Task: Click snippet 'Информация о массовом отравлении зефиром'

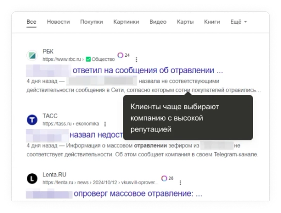Action: click(x=133, y=146)
